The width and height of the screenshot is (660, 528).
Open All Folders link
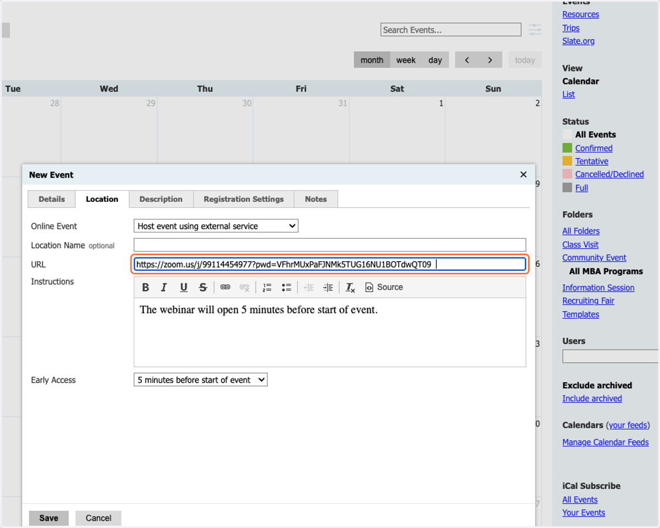click(581, 231)
